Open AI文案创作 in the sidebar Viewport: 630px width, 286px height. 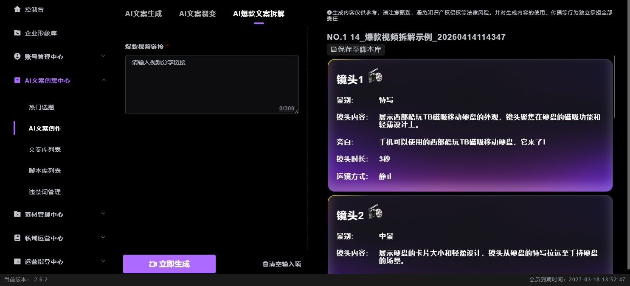[x=45, y=128]
